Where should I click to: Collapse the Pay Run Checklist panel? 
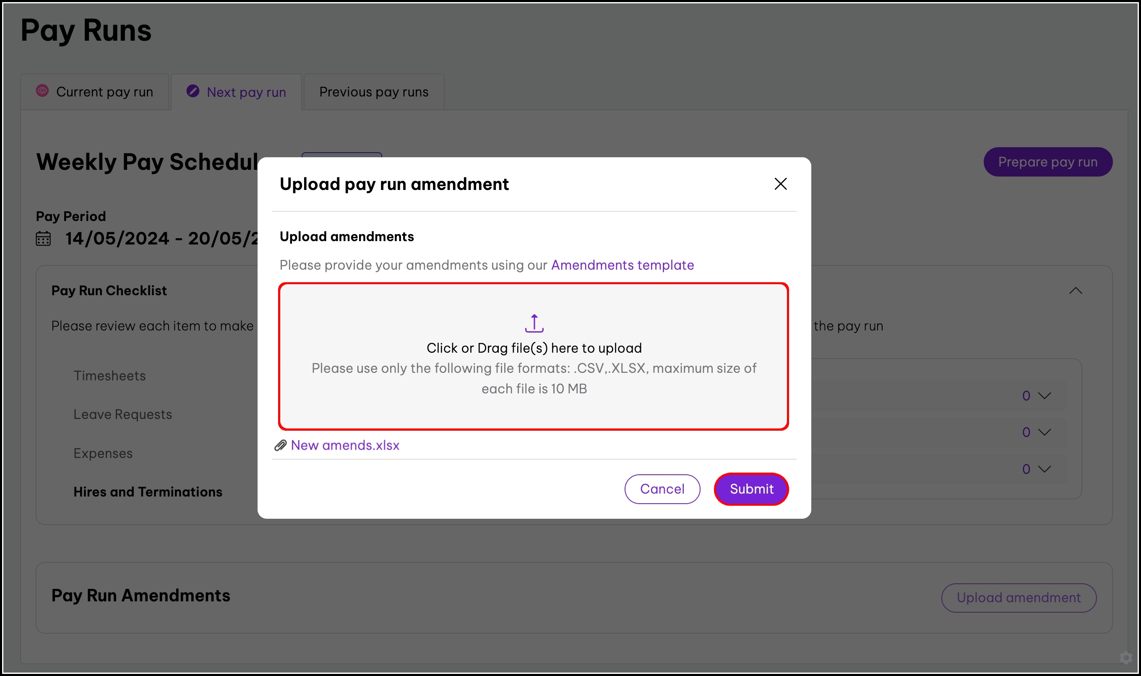pos(1076,291)
